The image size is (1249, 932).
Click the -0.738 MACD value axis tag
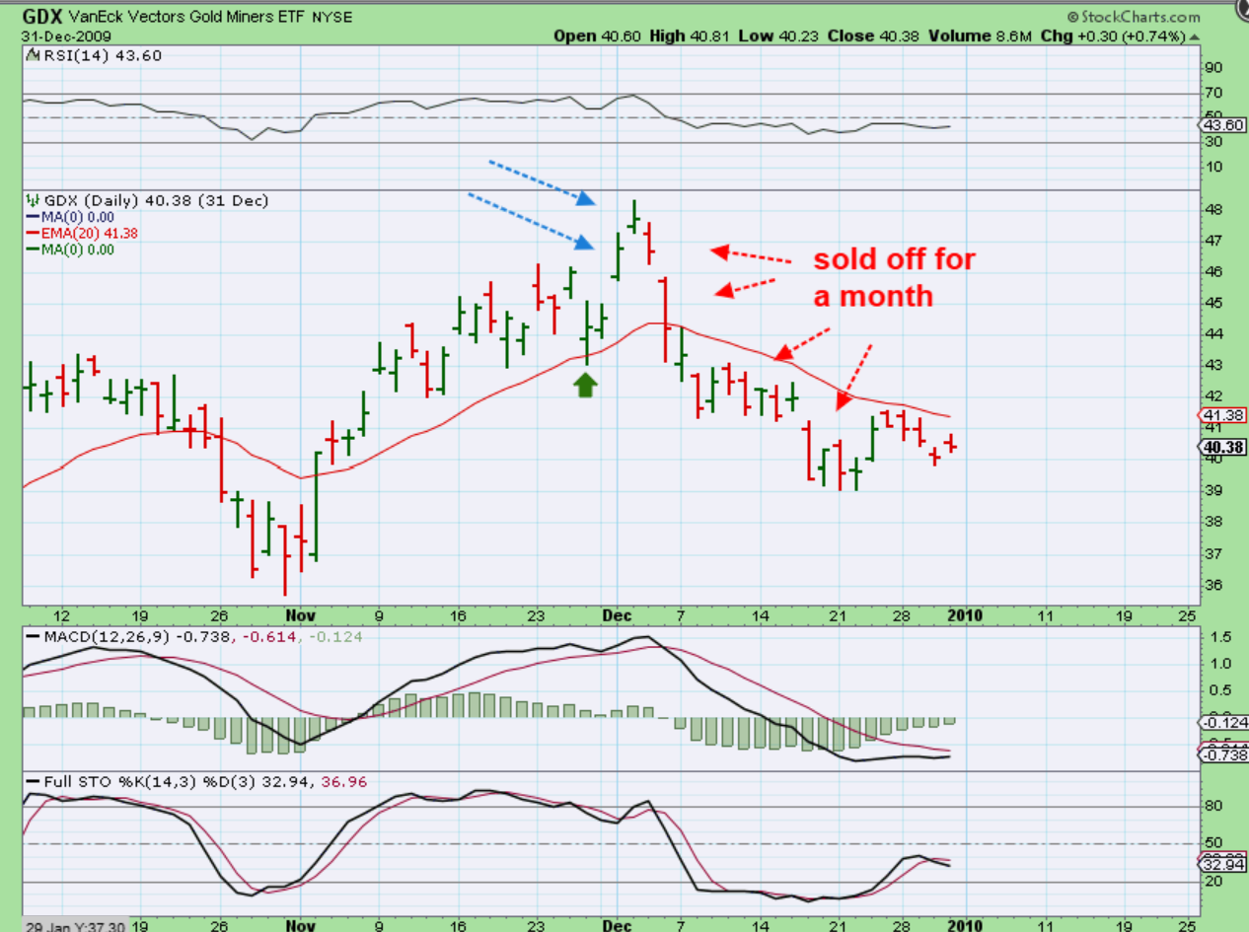click(x=1223, y=754)
